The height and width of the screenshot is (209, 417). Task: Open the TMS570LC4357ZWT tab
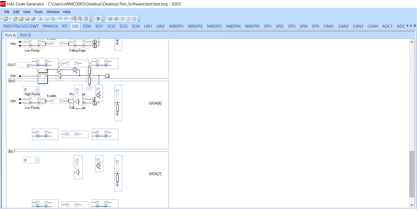[21, 26]
